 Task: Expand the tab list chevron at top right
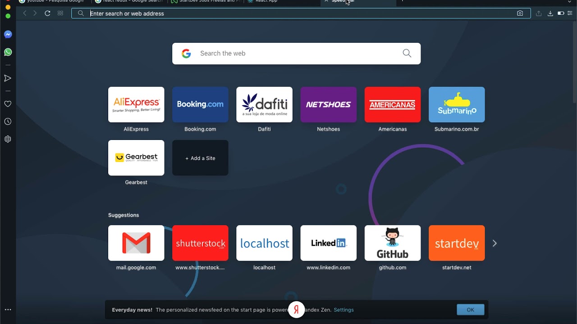(x=569, y=2)
